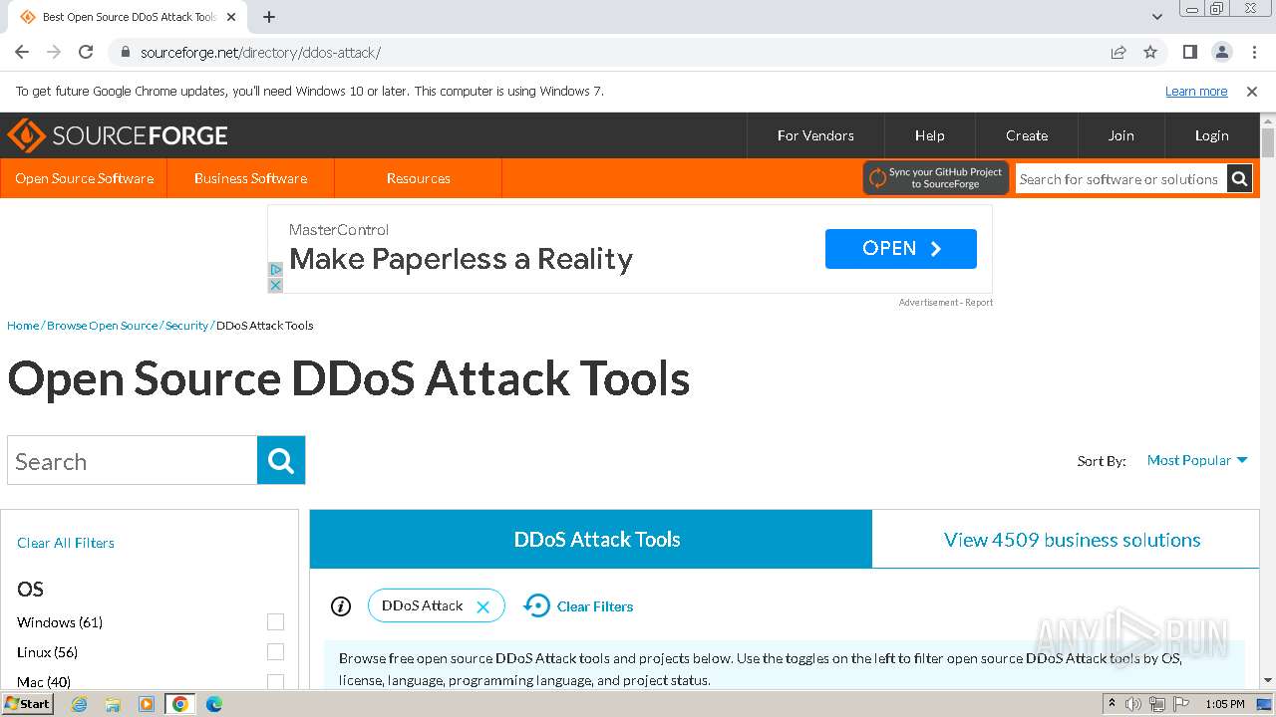Open Microsoft Edge from taskbar
The width and height of the screenshot is (1276, 717).
click(x=214, y=704)
